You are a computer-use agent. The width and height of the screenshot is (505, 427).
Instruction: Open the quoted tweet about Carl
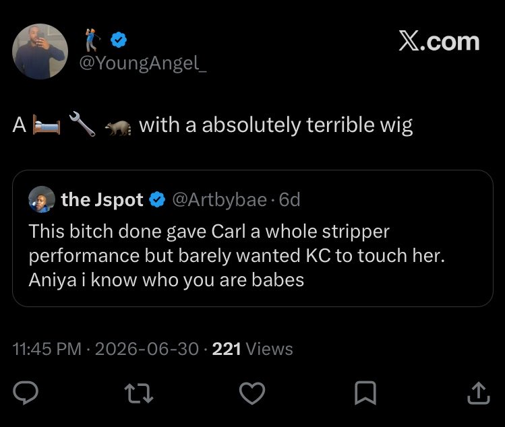point(253,238)
